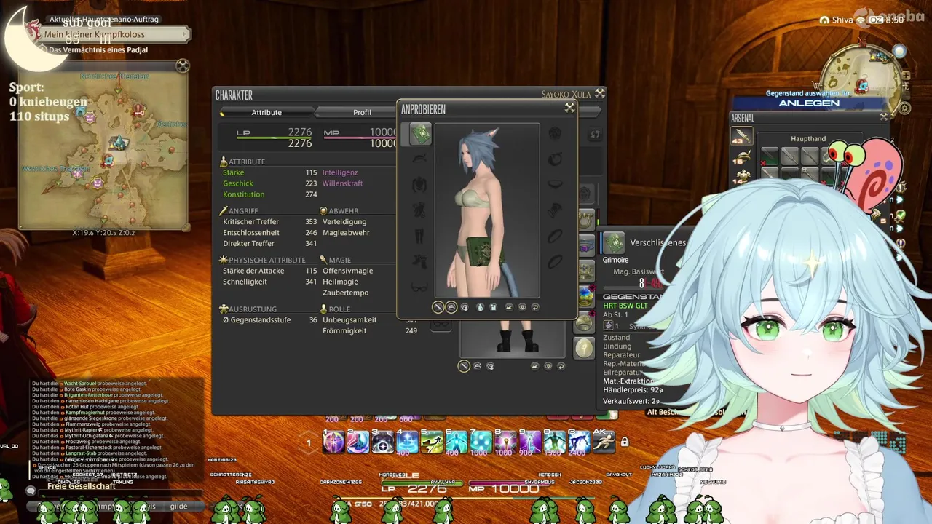Select the grimoire weapon slot in Anprobieren
932x524 pixels.
click(x=420, y=134)
